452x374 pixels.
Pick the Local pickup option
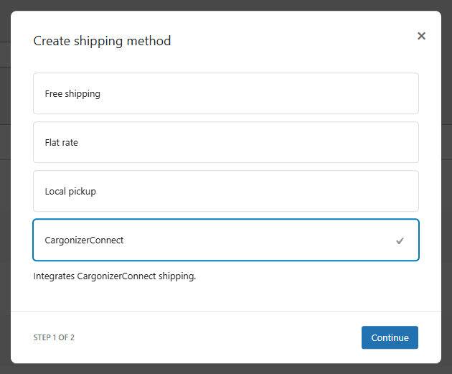[x=225, y=191]
